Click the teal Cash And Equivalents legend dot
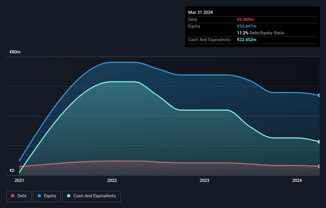326x208 pixels. pyautogui.click(x=69, y=196)
